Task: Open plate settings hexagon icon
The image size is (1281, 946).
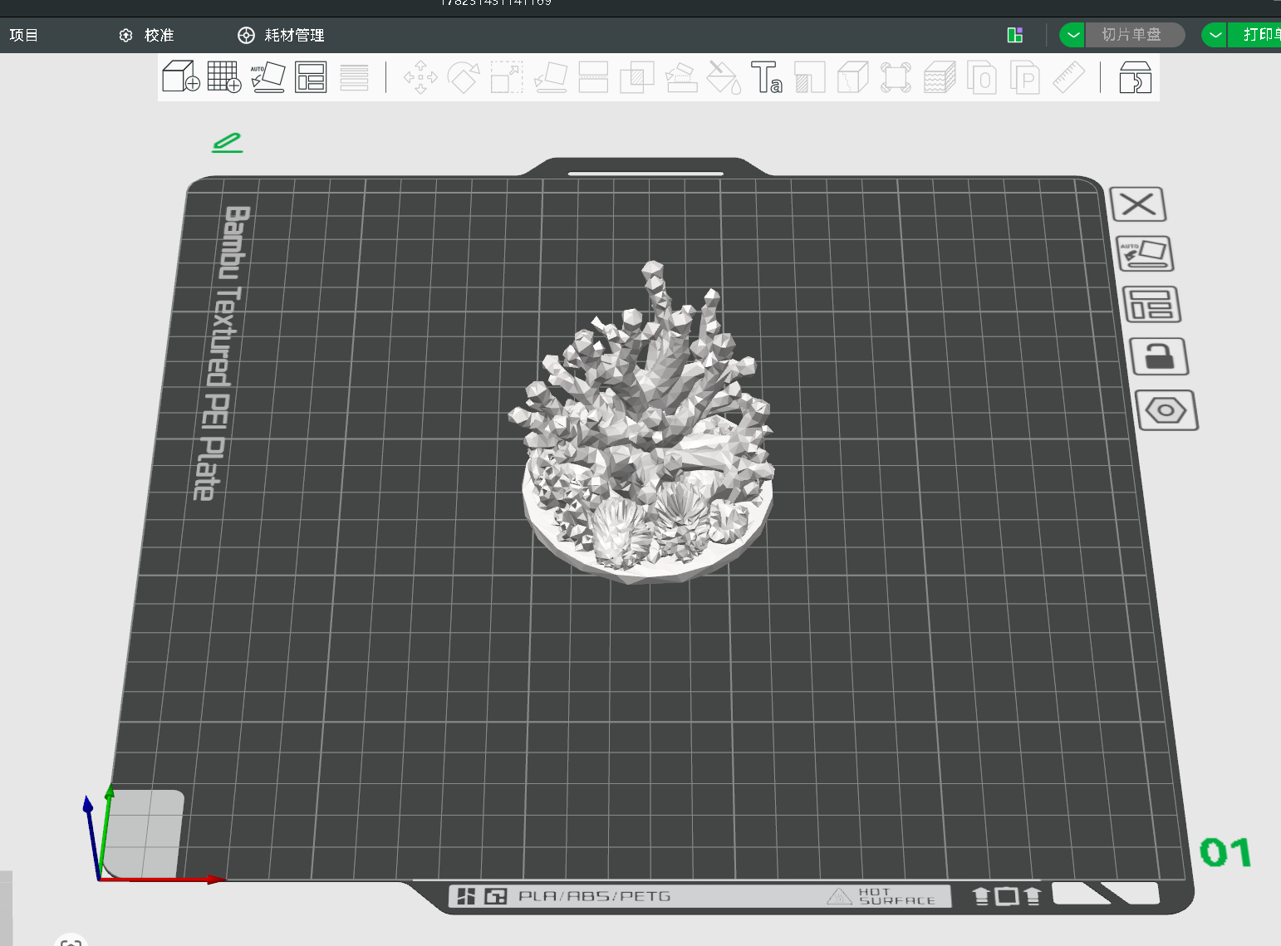Action: pos(1166,410)
